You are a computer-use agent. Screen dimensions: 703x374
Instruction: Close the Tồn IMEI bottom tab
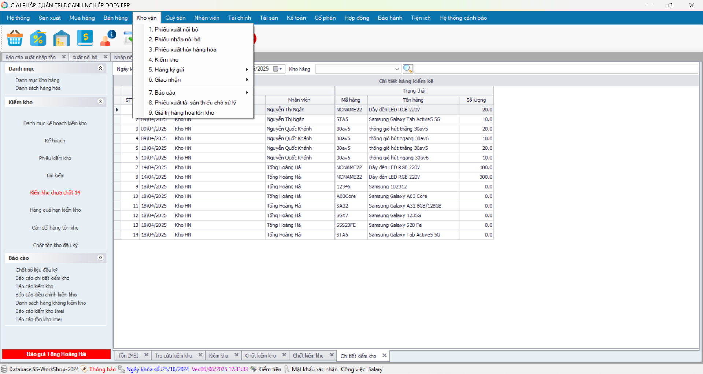pyautogui.click(x=146, y=355)
